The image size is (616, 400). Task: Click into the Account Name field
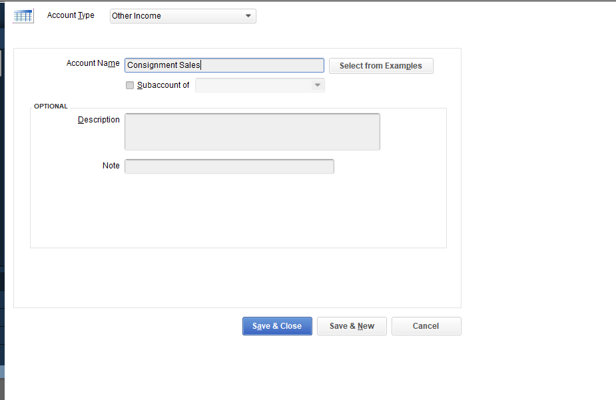[224, 65]
